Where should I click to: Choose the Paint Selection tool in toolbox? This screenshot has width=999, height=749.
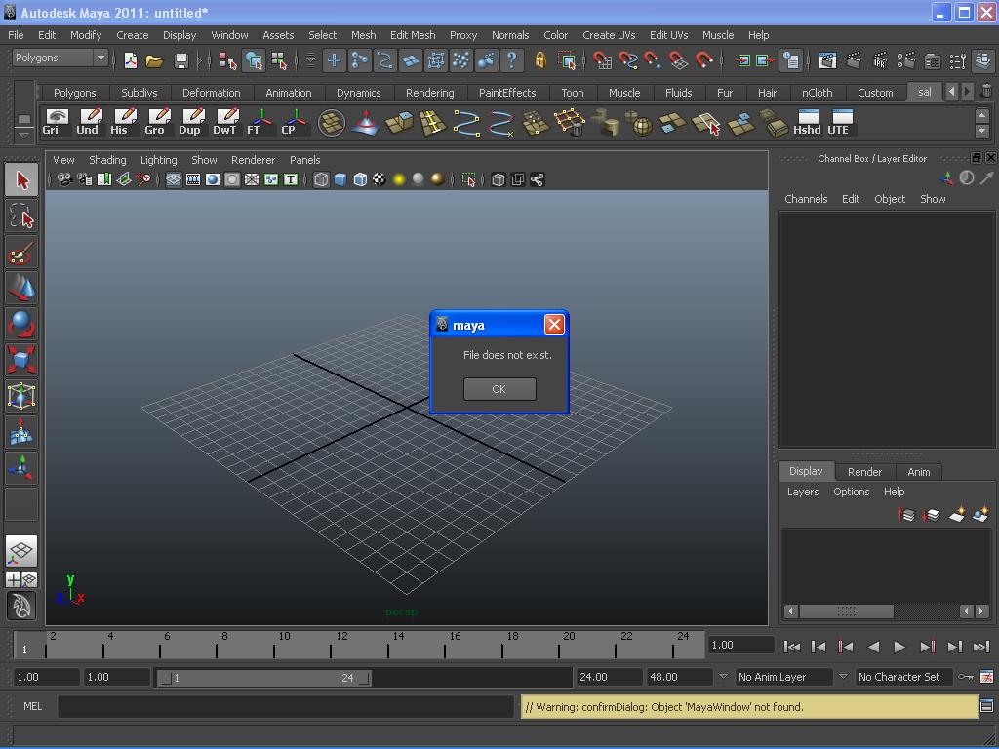click(21, 253)
